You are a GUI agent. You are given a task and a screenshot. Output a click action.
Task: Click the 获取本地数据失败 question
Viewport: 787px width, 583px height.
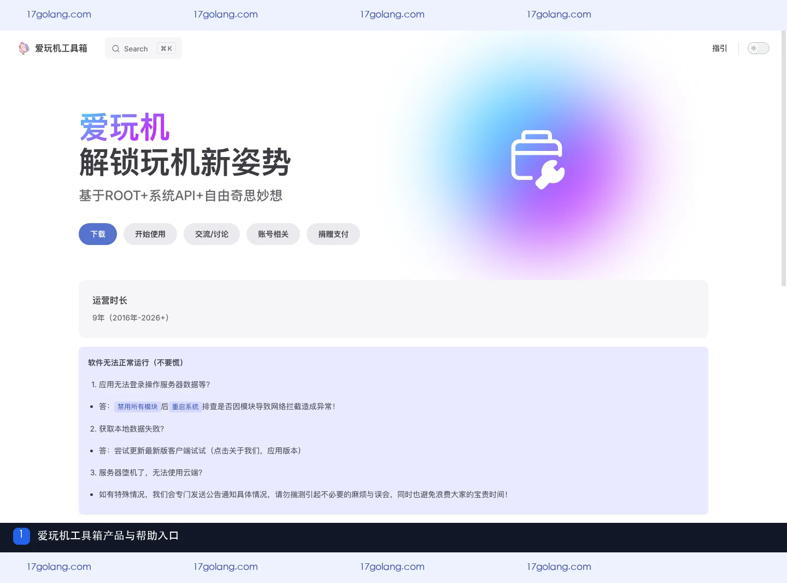coord(131,429)
